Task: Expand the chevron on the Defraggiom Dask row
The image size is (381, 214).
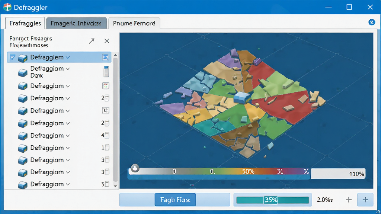Action: tap(68, 69)
